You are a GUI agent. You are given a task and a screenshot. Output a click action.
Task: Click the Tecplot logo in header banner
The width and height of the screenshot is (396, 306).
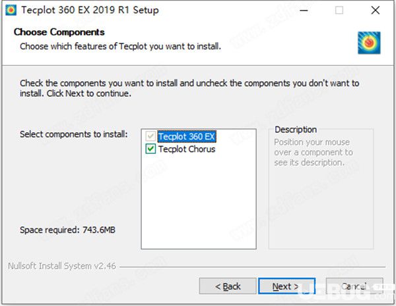click(x=369, y=43)
